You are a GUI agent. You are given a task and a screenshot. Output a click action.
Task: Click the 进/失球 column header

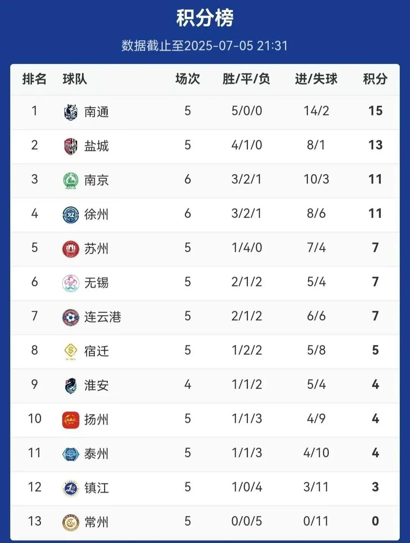(x=316, y=79)
